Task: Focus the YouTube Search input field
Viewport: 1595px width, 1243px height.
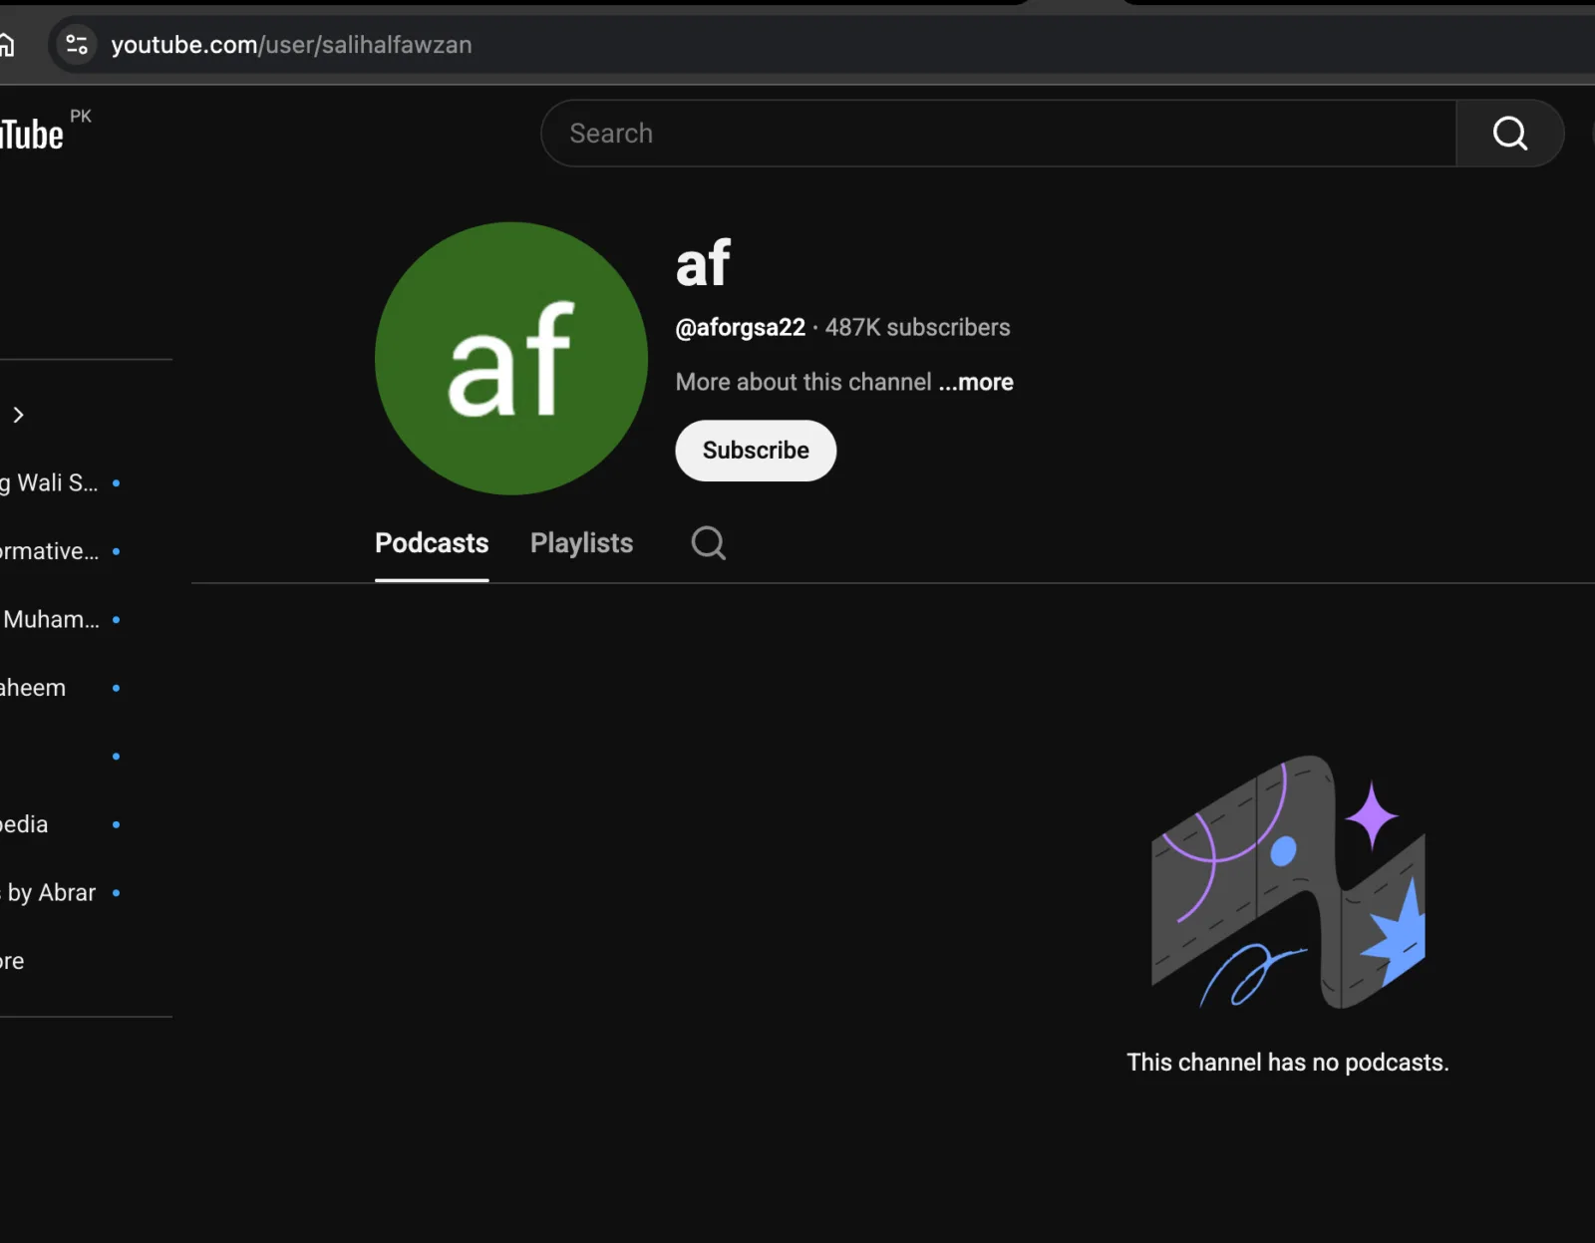Action: point(997,134)
